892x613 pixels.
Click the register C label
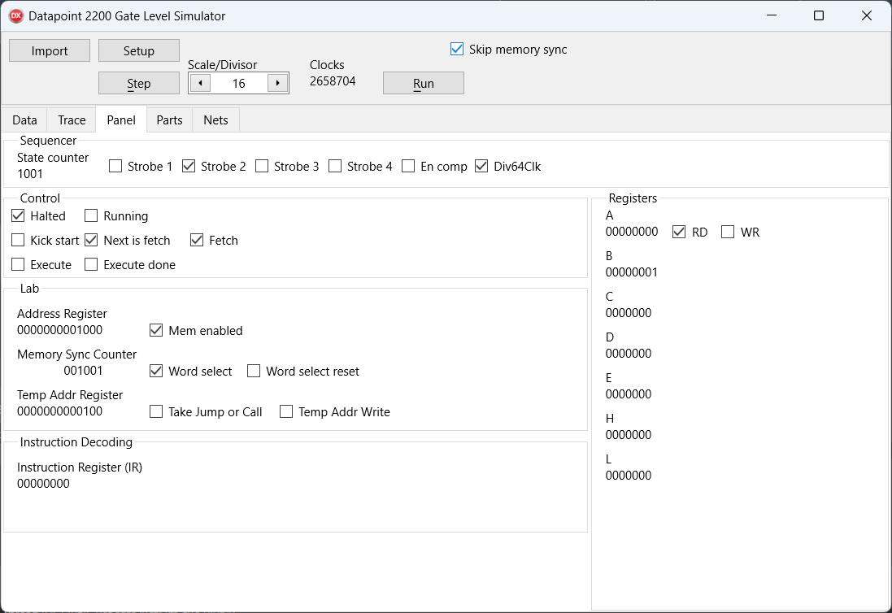609,297
